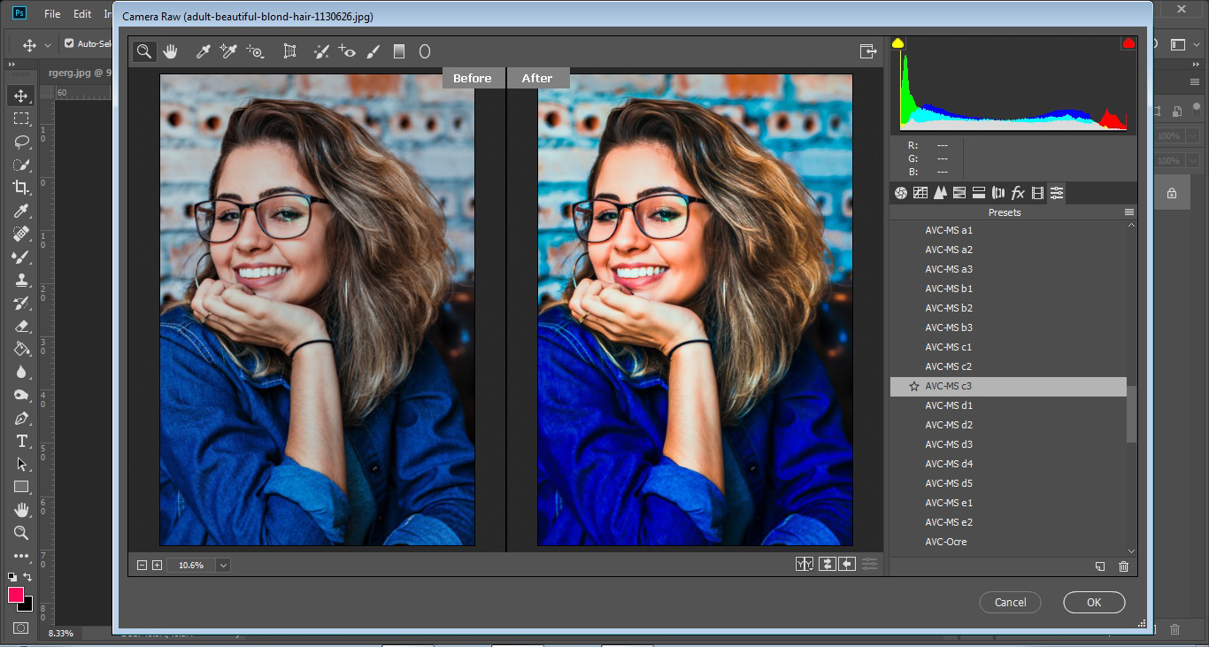Open the File menu

point(52,14)
